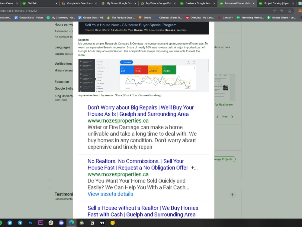Switch to Get Paid tab

click(x=39, y=3)
